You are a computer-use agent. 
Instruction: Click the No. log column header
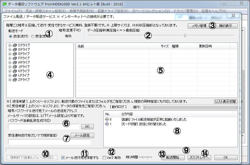pos(112,114)
